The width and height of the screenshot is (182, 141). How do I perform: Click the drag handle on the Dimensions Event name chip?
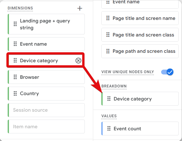click(15, 44)
